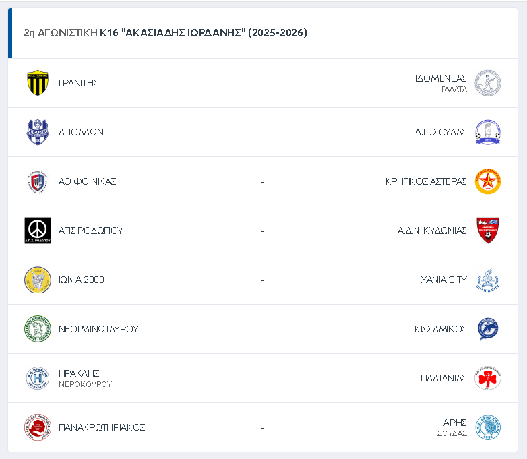The width and height of the screenshot is (527, 459).
Task: Open the ΚΡΗΤΙΚΟΣ ΑΣΤΕΡΑΣ red star logo
Action: [x=488, y=181]
